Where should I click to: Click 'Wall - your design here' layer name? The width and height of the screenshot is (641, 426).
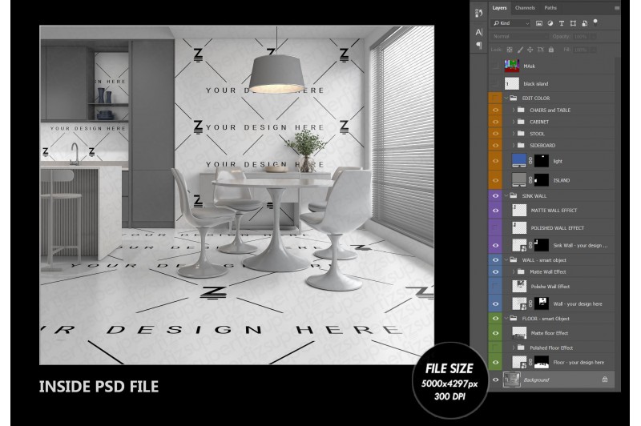click(x=577, y=303)
